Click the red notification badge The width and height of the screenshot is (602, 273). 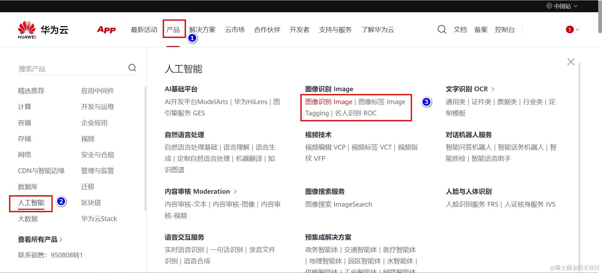[x=570, y=29]
